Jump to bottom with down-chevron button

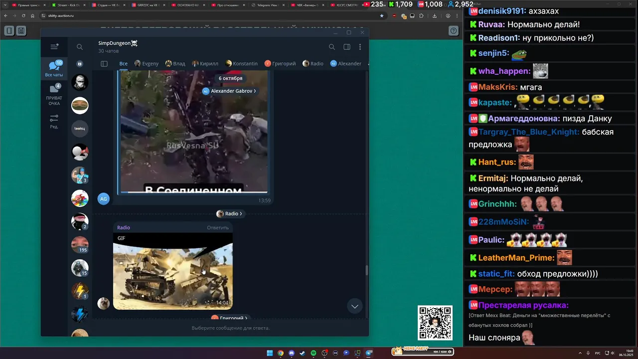[x=355, y=306]
